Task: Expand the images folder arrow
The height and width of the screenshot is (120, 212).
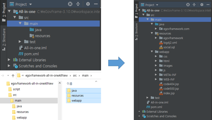Action: point(156,66)
